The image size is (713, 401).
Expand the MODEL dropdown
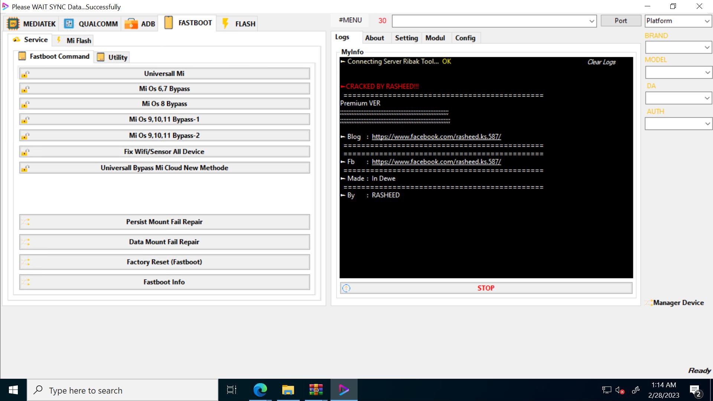[x=707, y=73]
